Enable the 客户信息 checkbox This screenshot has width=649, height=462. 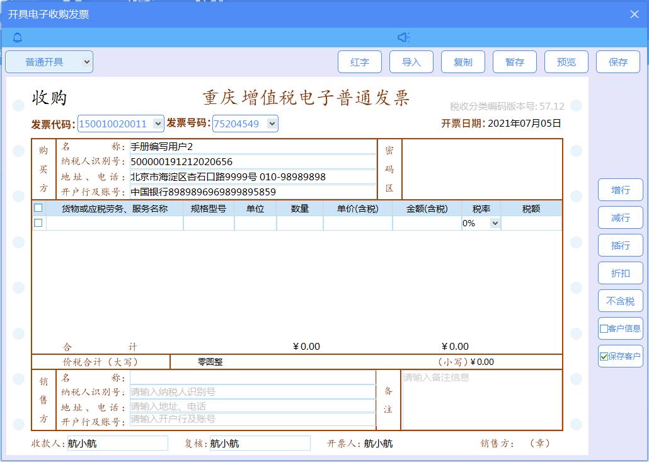click(602, 328)
